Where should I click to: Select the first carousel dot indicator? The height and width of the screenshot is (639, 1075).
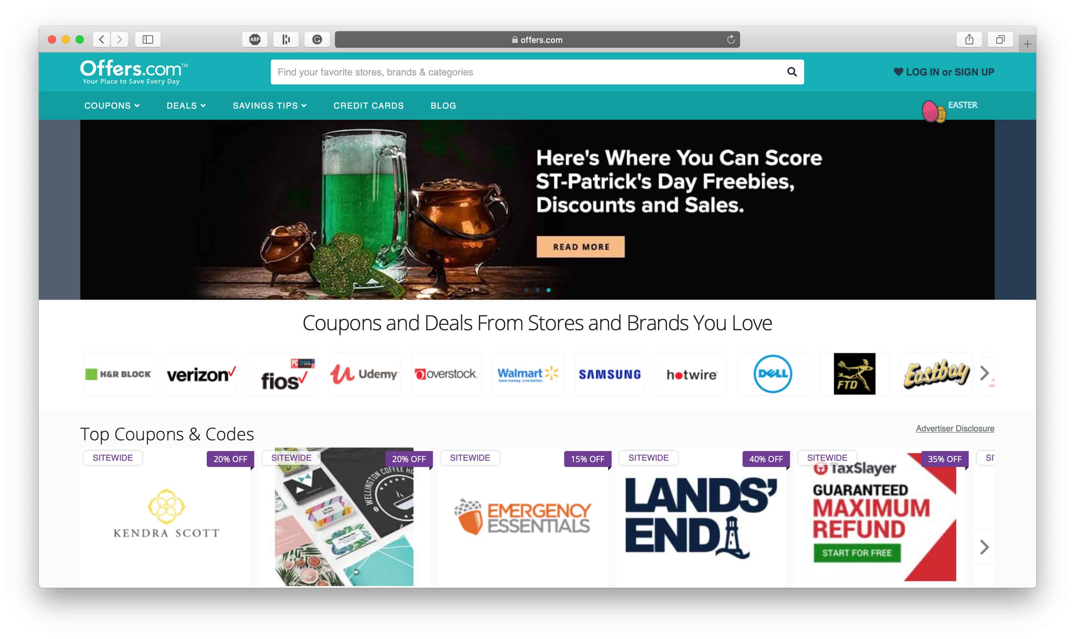(526, 290)
